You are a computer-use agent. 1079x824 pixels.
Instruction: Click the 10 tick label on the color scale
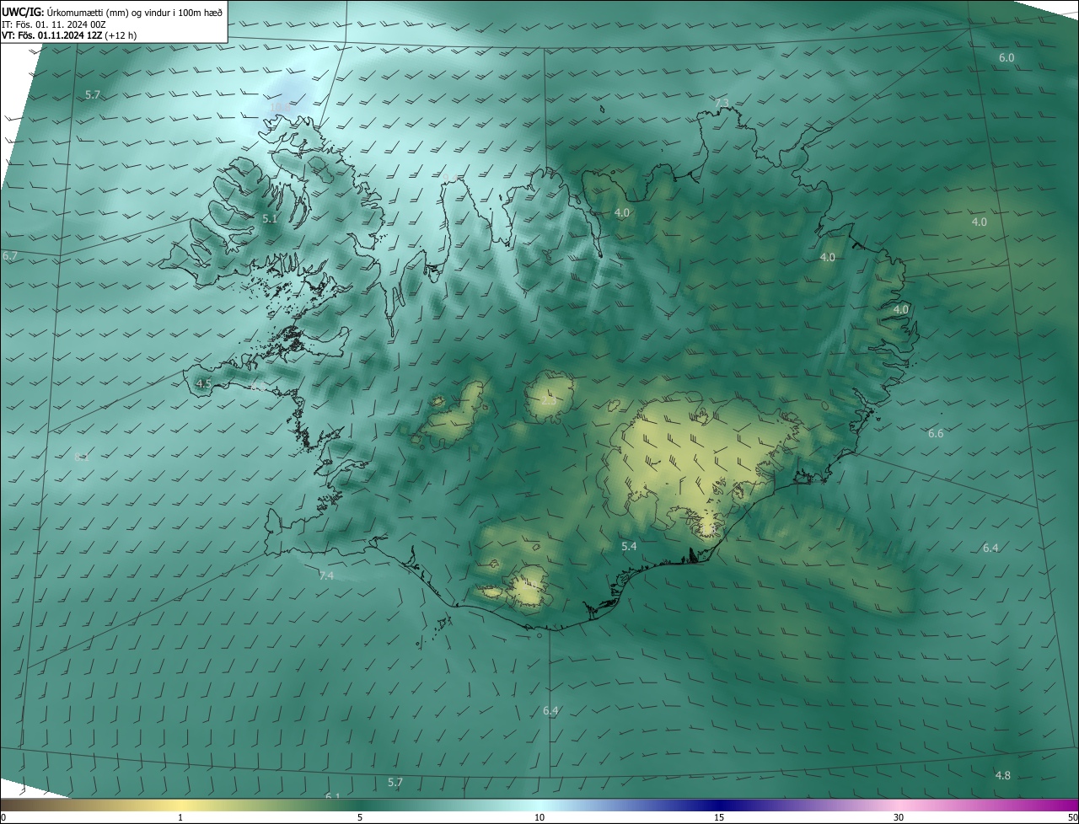pyautogui.click(x=539, y=817)
